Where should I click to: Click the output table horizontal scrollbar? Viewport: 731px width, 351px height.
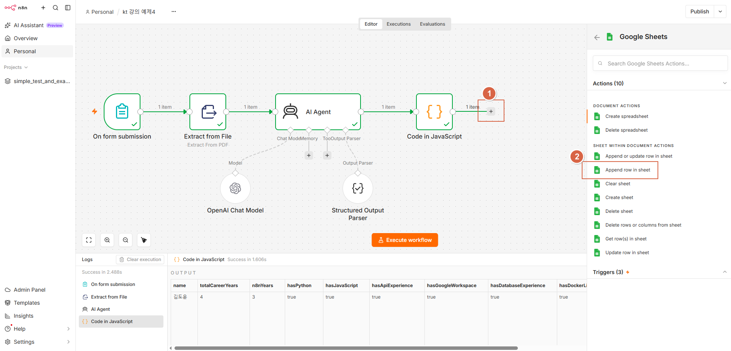[346, 348]
